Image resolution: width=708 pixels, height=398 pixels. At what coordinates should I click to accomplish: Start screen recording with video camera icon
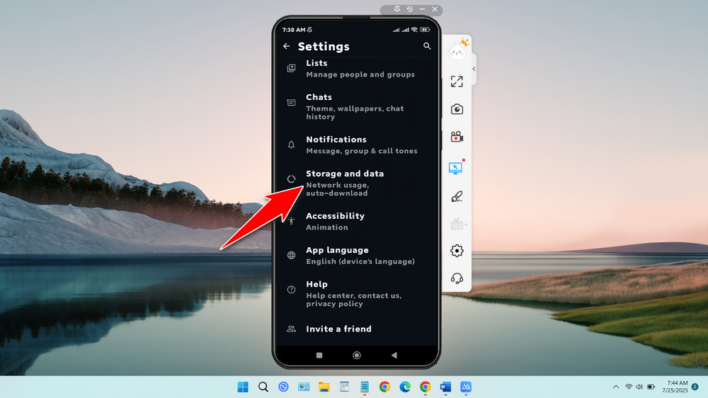[457, 137]
